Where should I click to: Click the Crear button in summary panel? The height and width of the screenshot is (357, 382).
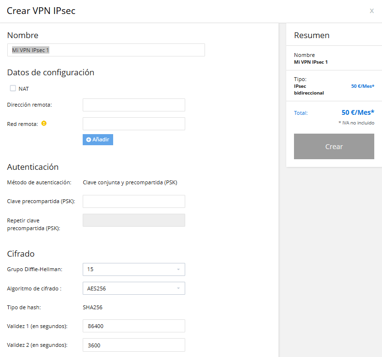334,146
